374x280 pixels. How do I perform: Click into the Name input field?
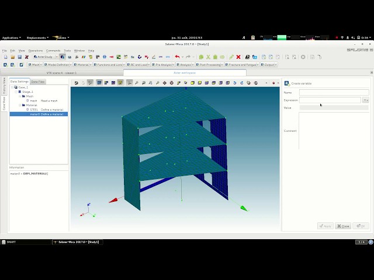point(334,92)
